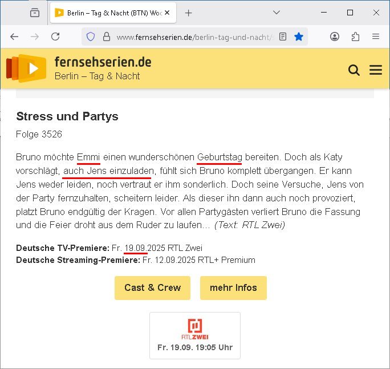This screenshot has width=390, height=369.
Task: Open the site search magnifier icon
Action: (354, 70)
